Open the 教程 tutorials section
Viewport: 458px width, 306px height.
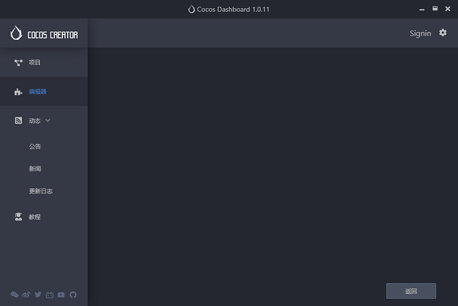35,217
